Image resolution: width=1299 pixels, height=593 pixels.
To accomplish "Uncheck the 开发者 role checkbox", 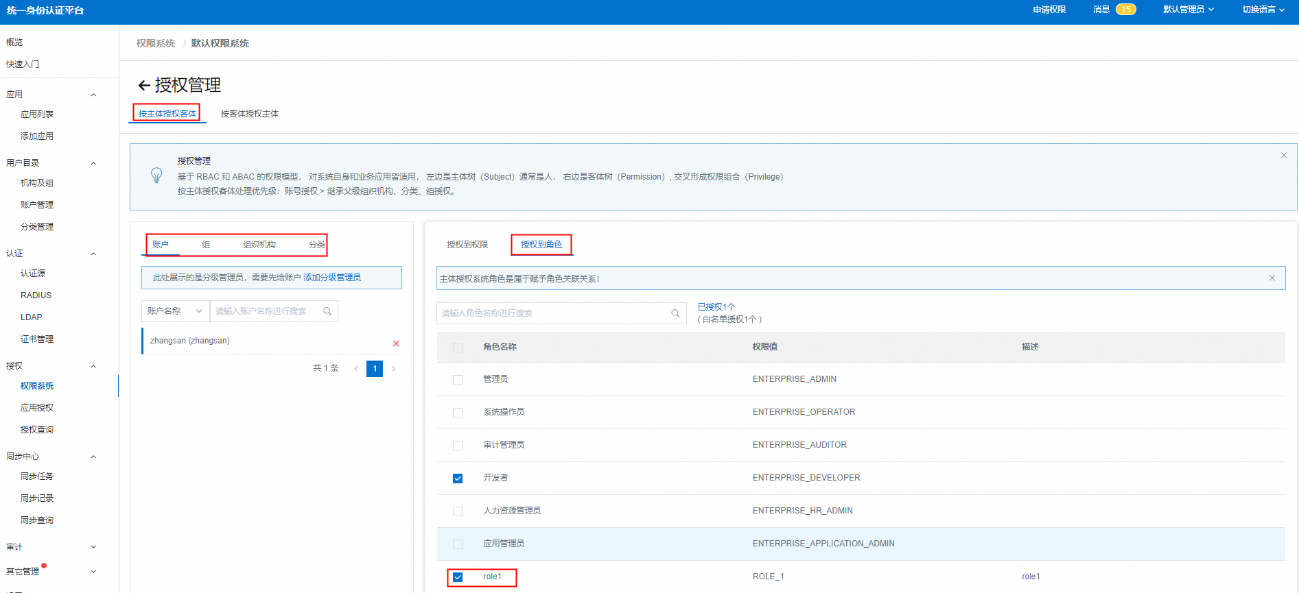I will pos(458,479).
